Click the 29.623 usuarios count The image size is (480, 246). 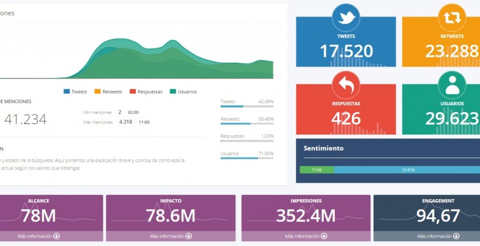pos(452,118)
